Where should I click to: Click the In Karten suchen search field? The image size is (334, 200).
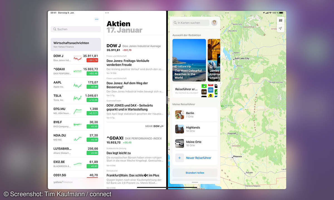pos(191,23)
